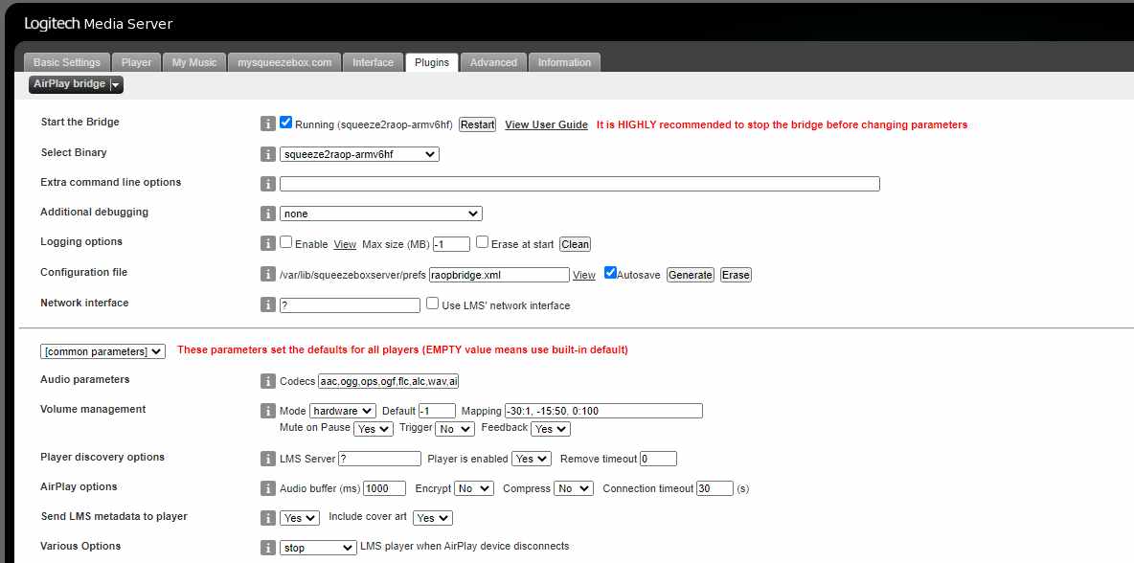The width and height of the screenshot is (1134, 563).
Task: Open the mysqueezebox.com tab
Action: click(285, 62)
